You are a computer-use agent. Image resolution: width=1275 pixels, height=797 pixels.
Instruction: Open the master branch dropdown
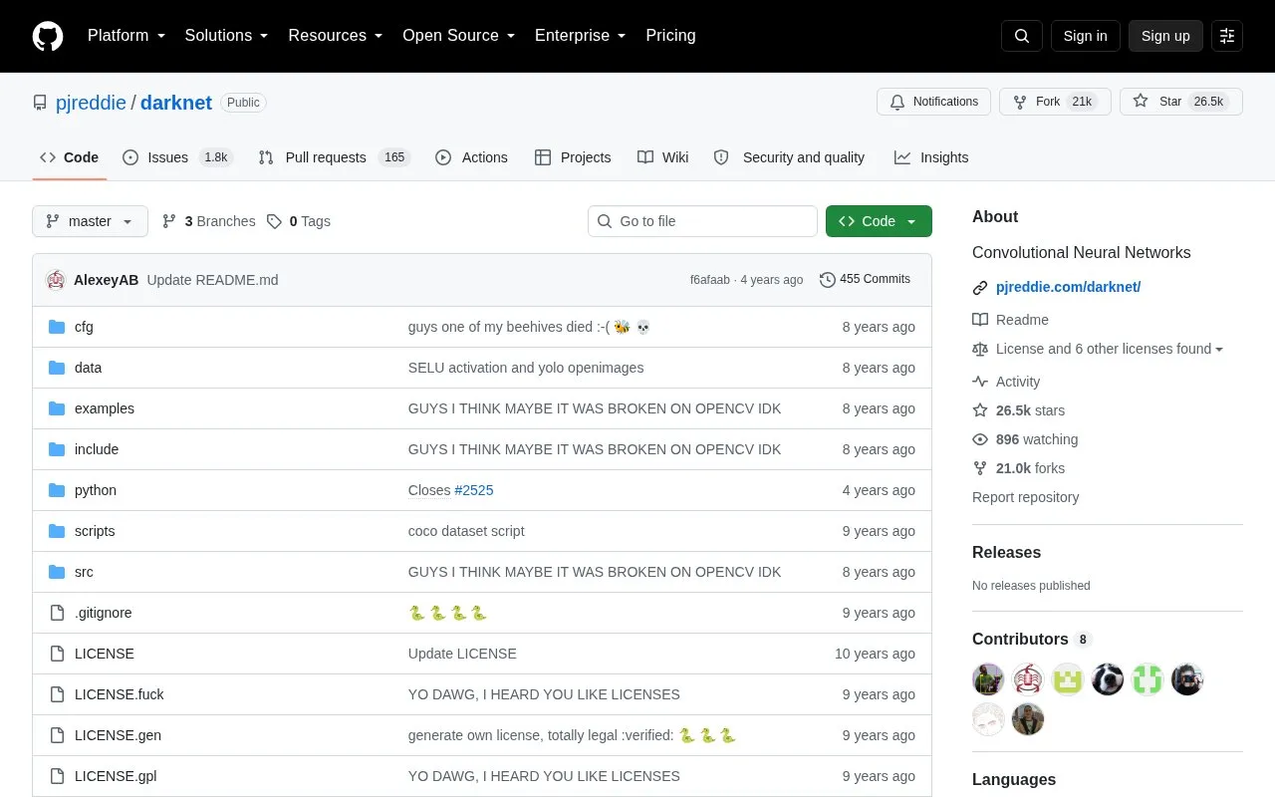[x=90, y=221]
